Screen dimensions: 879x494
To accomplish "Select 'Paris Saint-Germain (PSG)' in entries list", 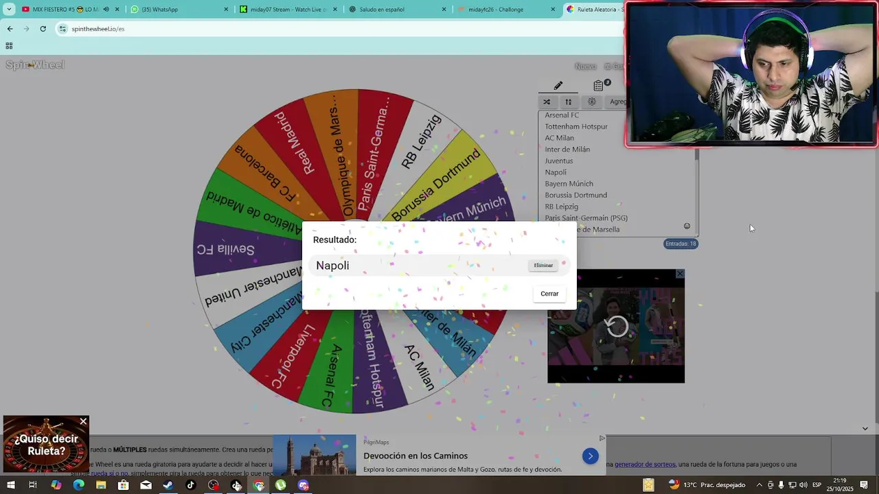I will [x=586, y=218].
